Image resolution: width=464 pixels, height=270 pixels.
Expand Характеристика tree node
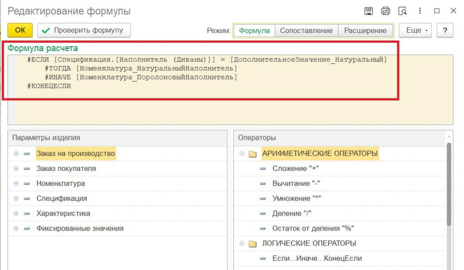[x=16, y=213]
